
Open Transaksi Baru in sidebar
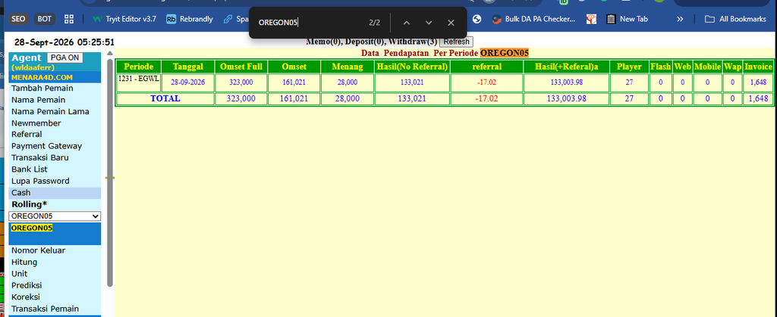(x=39, y=158)
